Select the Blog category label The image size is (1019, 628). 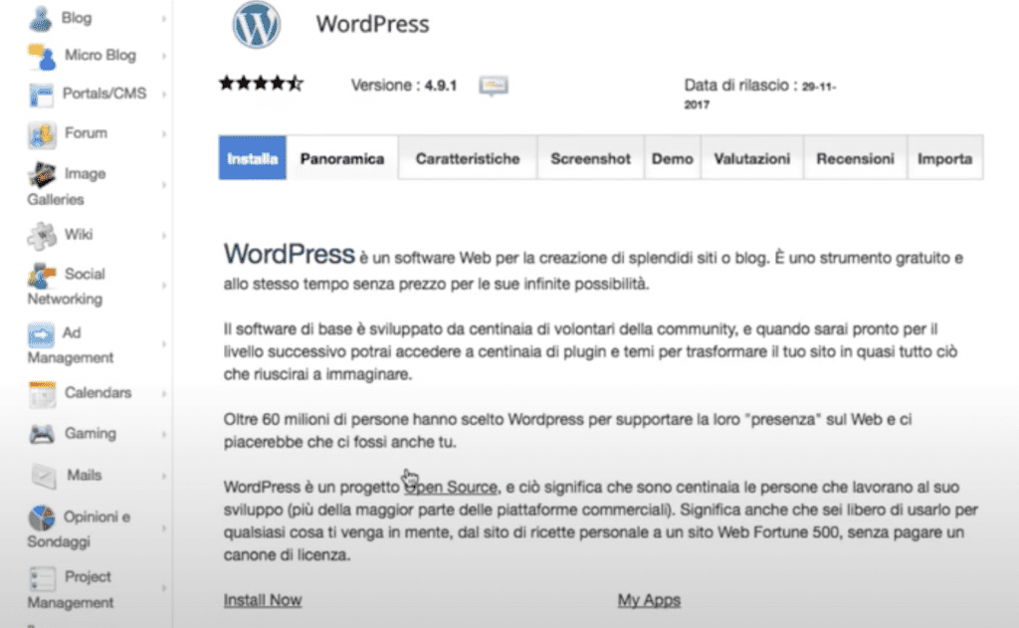(x=77, y=18)
